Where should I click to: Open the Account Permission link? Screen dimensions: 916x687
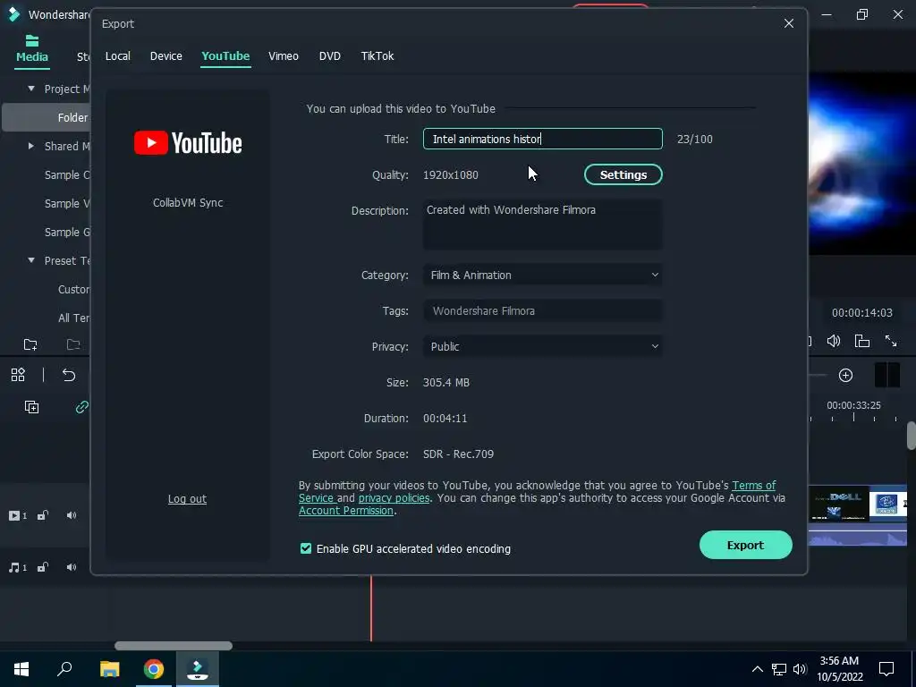346,511
